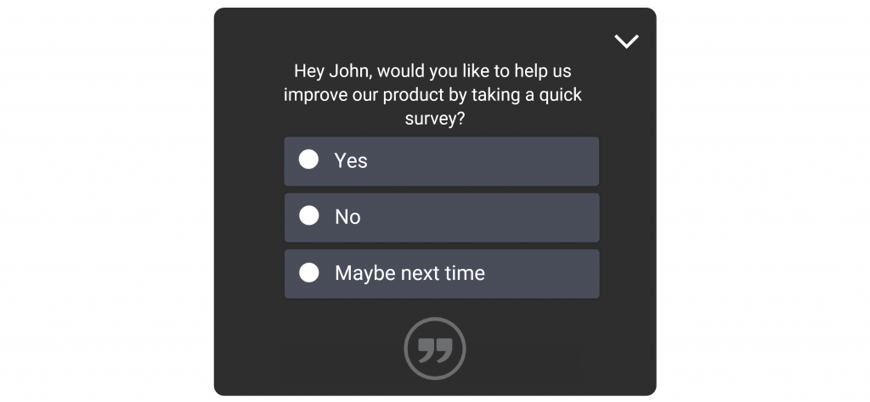The width and height of the screenshot is (870, 402).
Task: Click the word 'survey?' in the prompt
Action: [x=434, y=119]
